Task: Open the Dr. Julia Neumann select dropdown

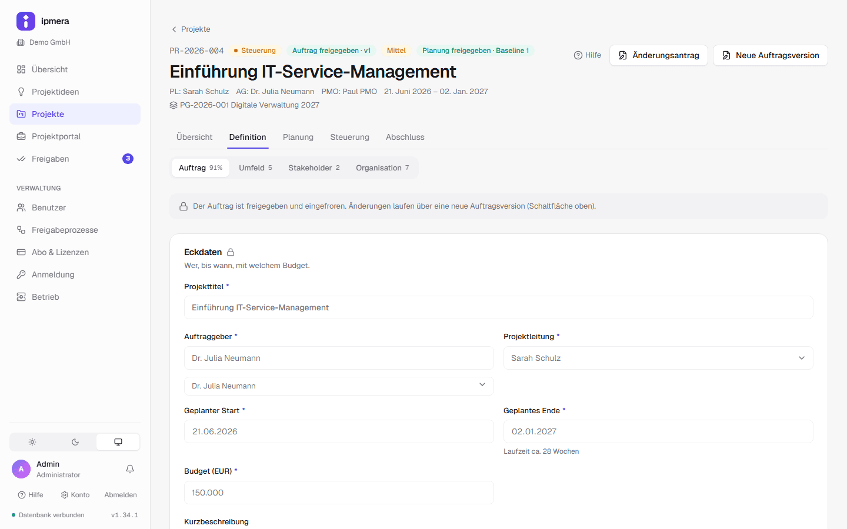Action: click(x=339, y=386)
